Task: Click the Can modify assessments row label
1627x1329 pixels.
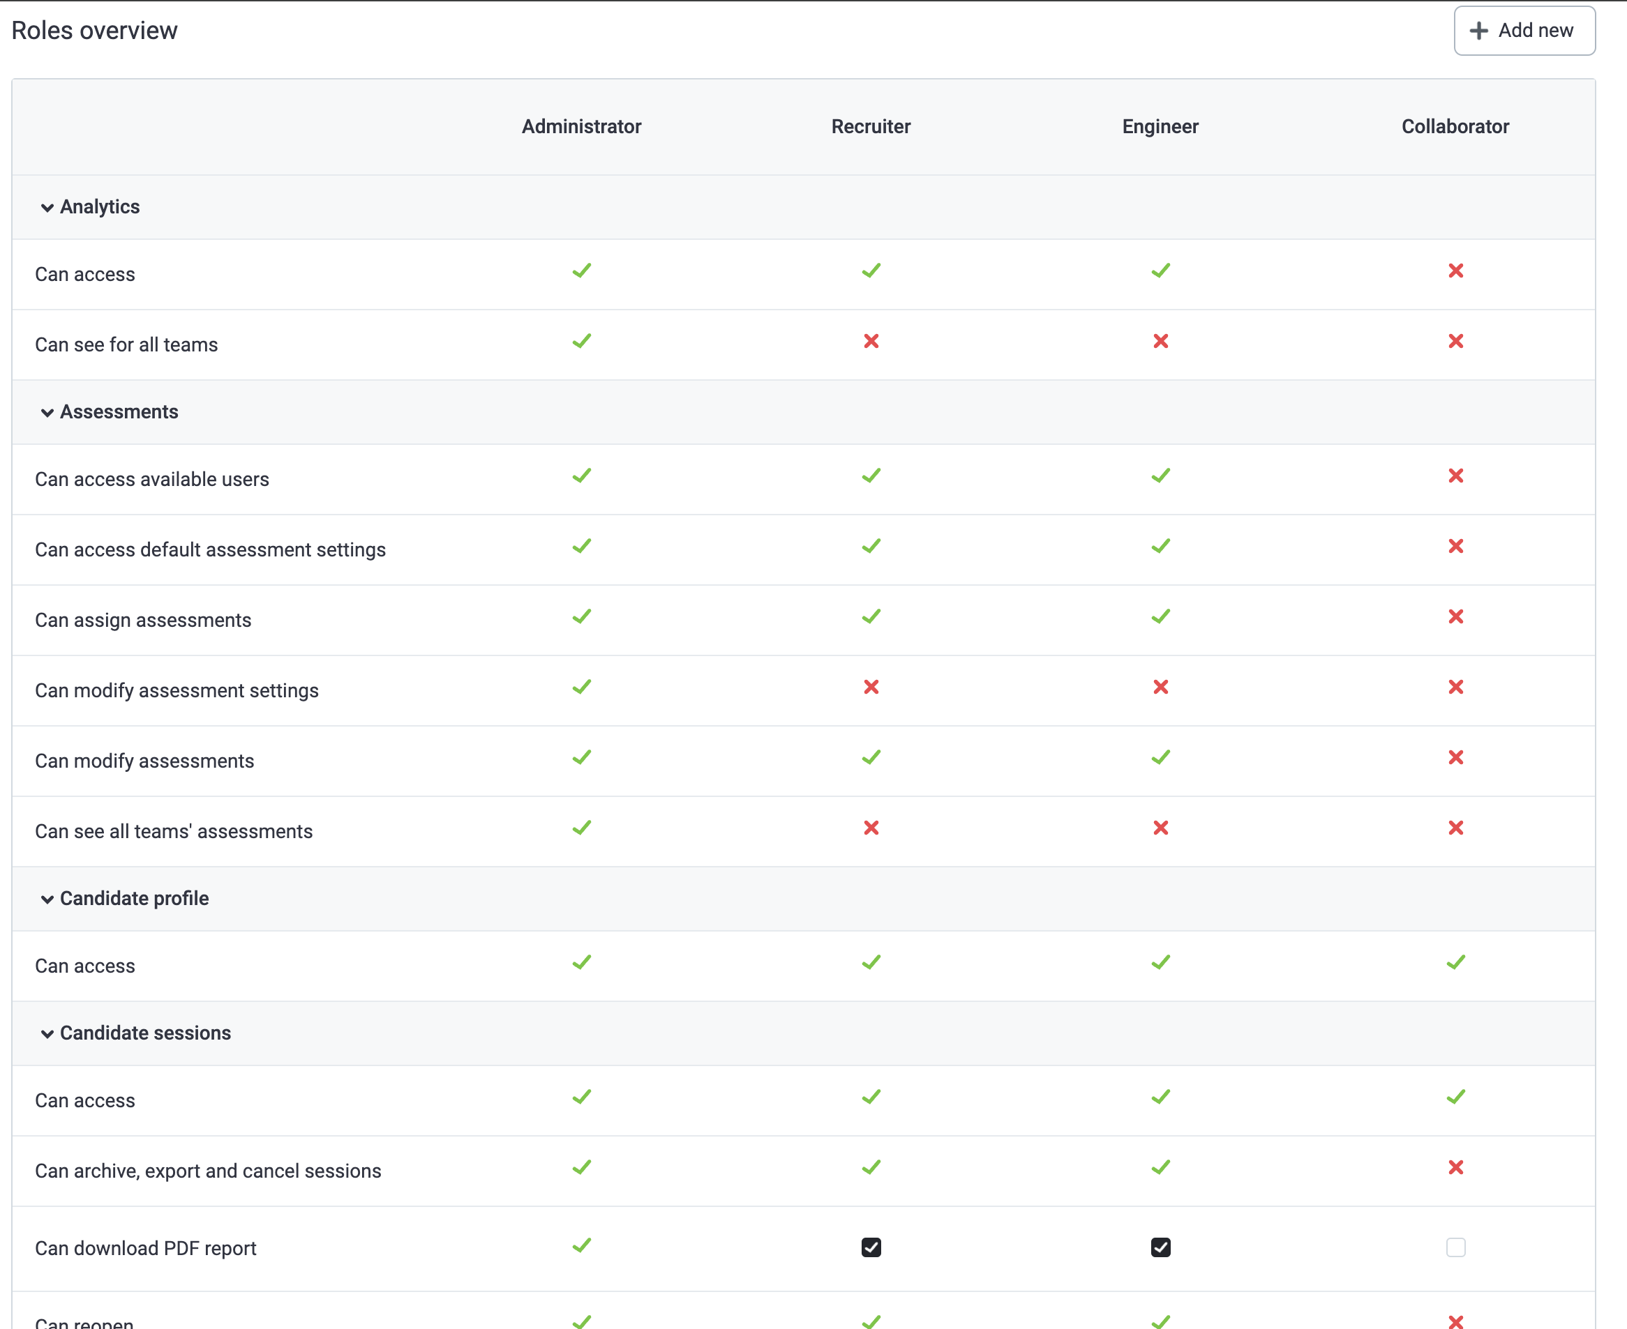Action: click(144, 760)
